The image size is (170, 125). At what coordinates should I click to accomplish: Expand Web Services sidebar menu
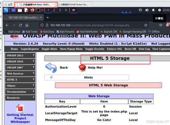click(20, 74)
